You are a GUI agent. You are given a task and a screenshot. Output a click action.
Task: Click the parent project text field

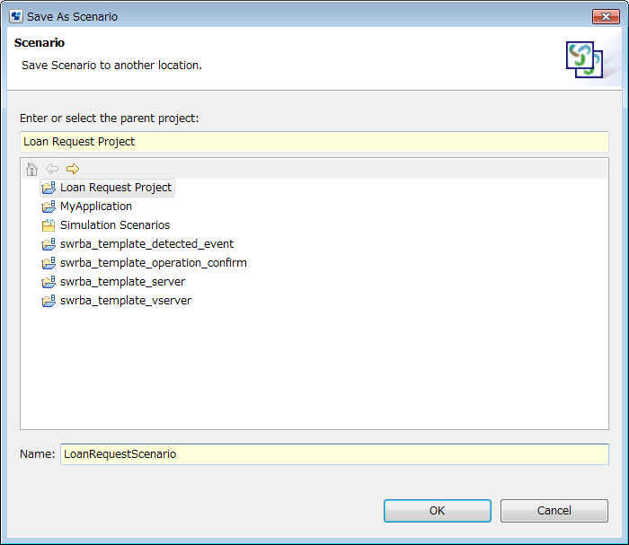point(314,142)
